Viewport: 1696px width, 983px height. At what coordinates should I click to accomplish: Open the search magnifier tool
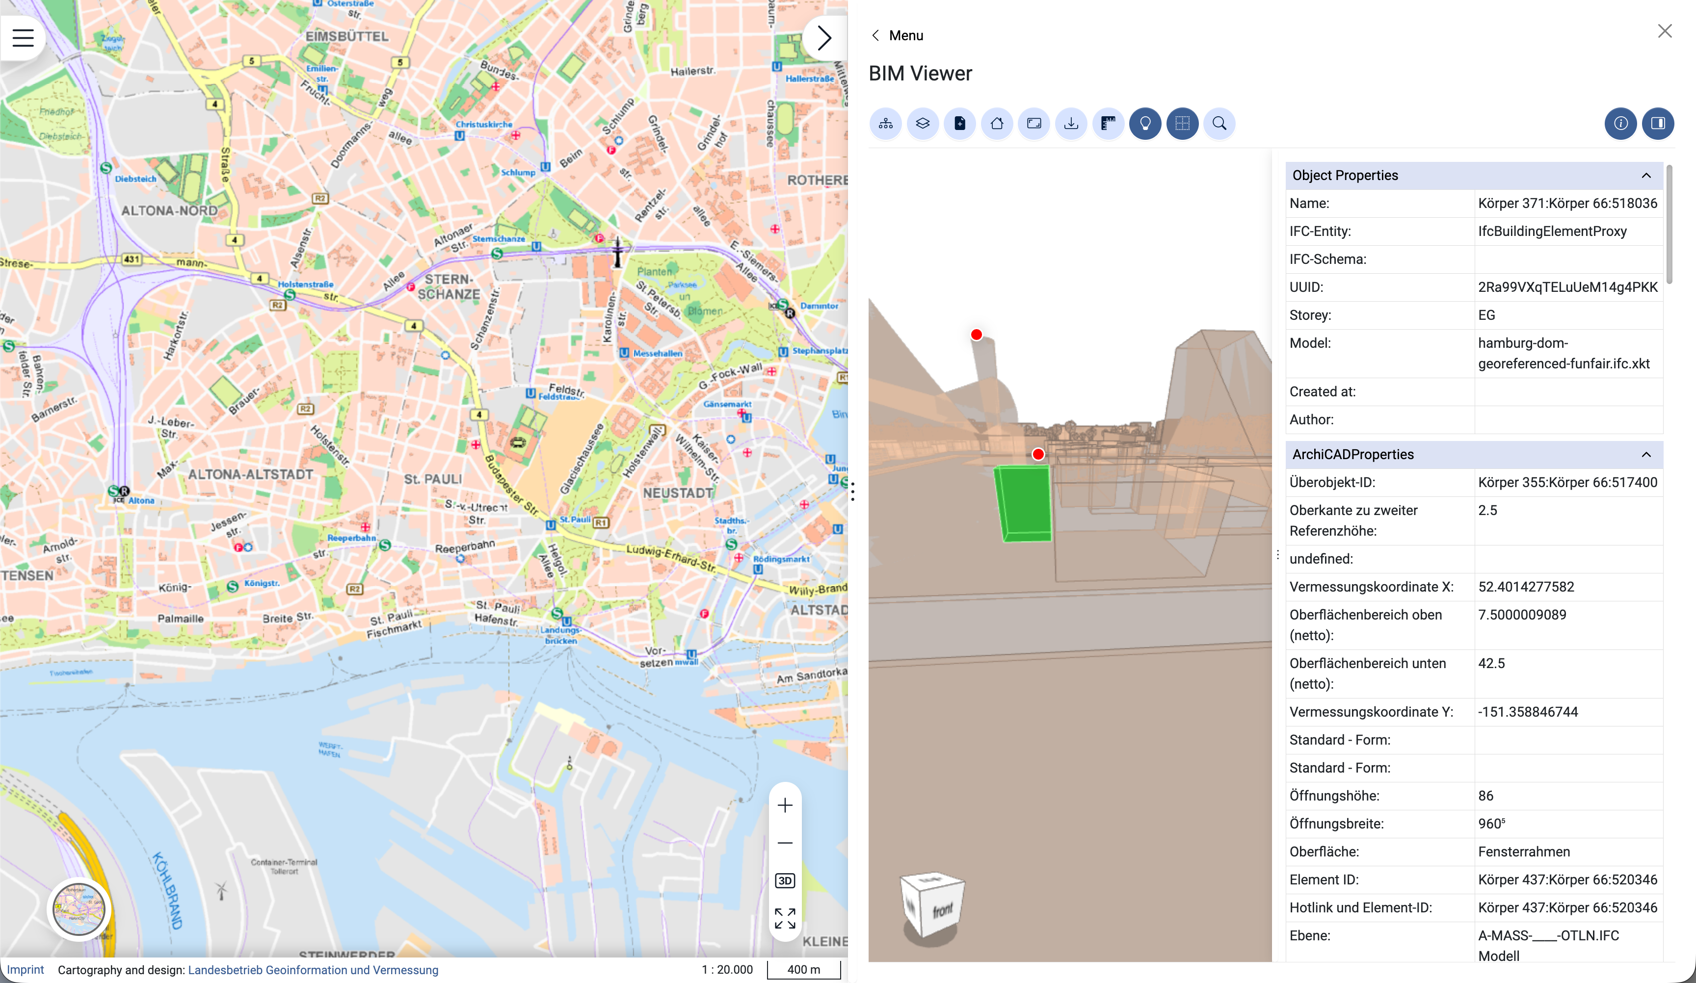point(1219,124)
